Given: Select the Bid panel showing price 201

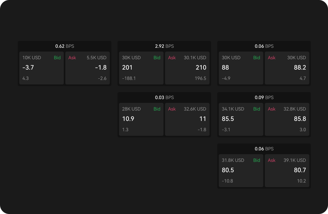Looking at the screenshot, I should coord(141,68).
